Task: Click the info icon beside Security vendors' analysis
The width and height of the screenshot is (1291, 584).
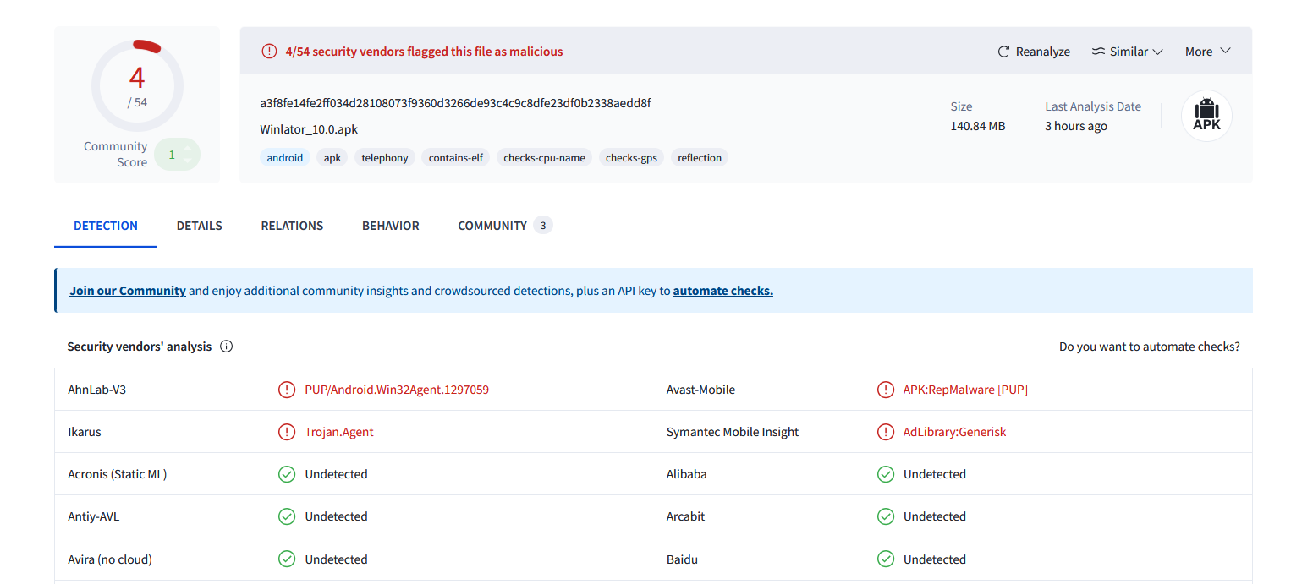Action: 227,347
